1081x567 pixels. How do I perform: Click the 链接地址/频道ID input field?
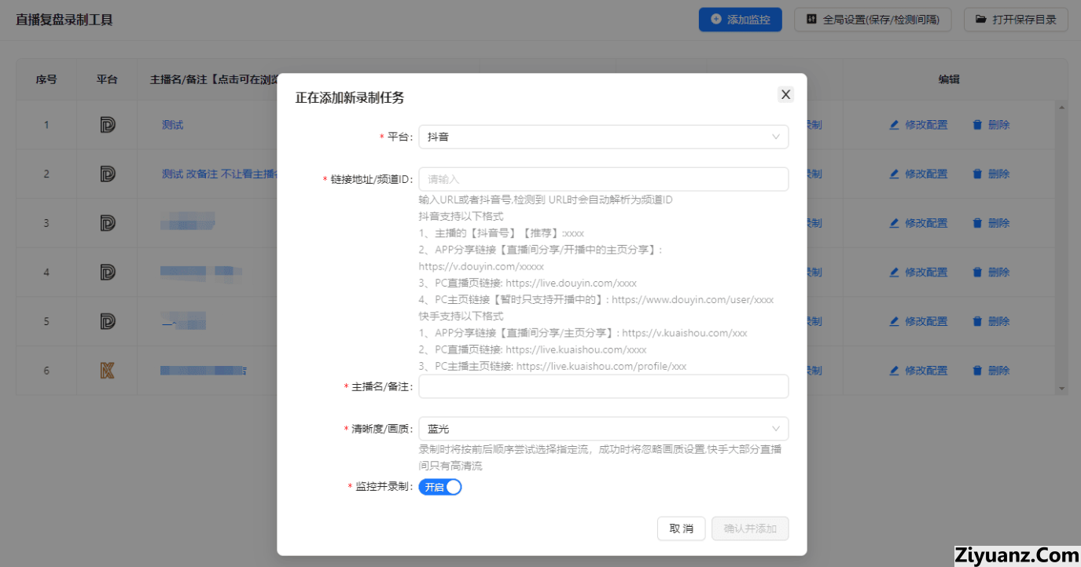[x=602, y=179]
